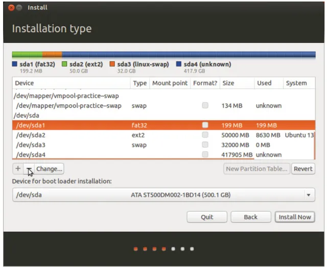Click the Quit button
Screen dimensions: 328x267
coord(207,217)
